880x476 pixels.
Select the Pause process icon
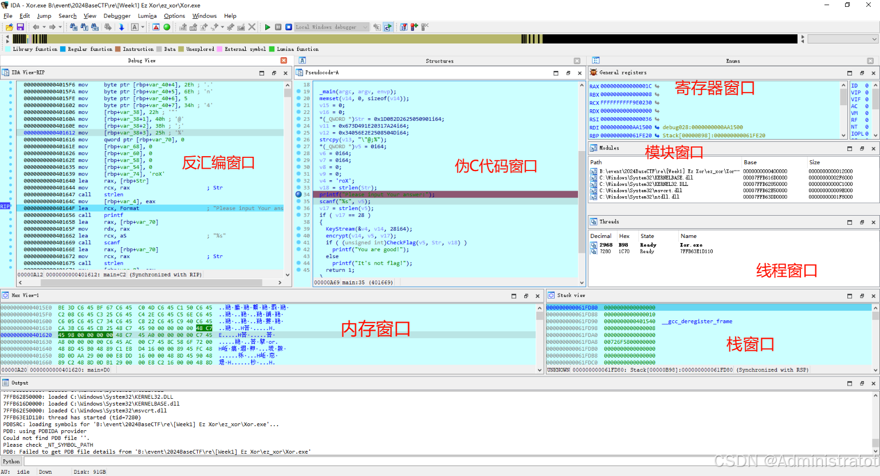pos(278,27)
